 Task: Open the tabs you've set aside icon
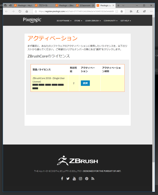coord(6,6)
